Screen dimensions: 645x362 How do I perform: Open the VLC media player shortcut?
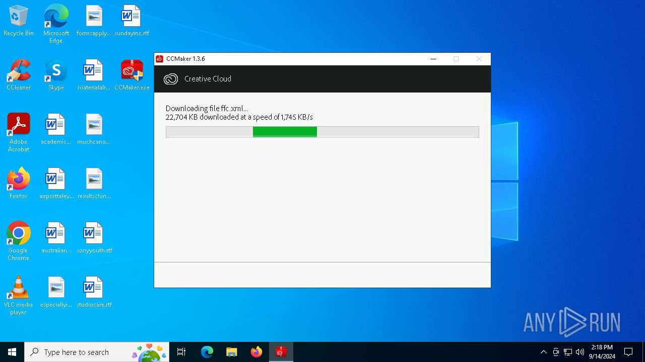19,295
